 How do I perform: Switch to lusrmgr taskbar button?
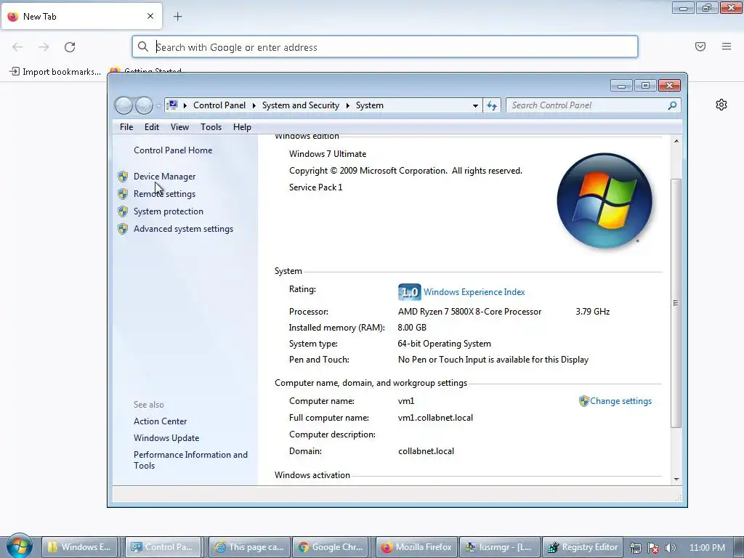pyautogui.click(x=500, y=547)
